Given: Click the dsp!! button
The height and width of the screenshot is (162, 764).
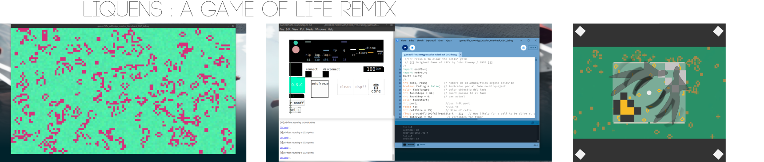Looking at the screenshot, I should coord(361,87).
